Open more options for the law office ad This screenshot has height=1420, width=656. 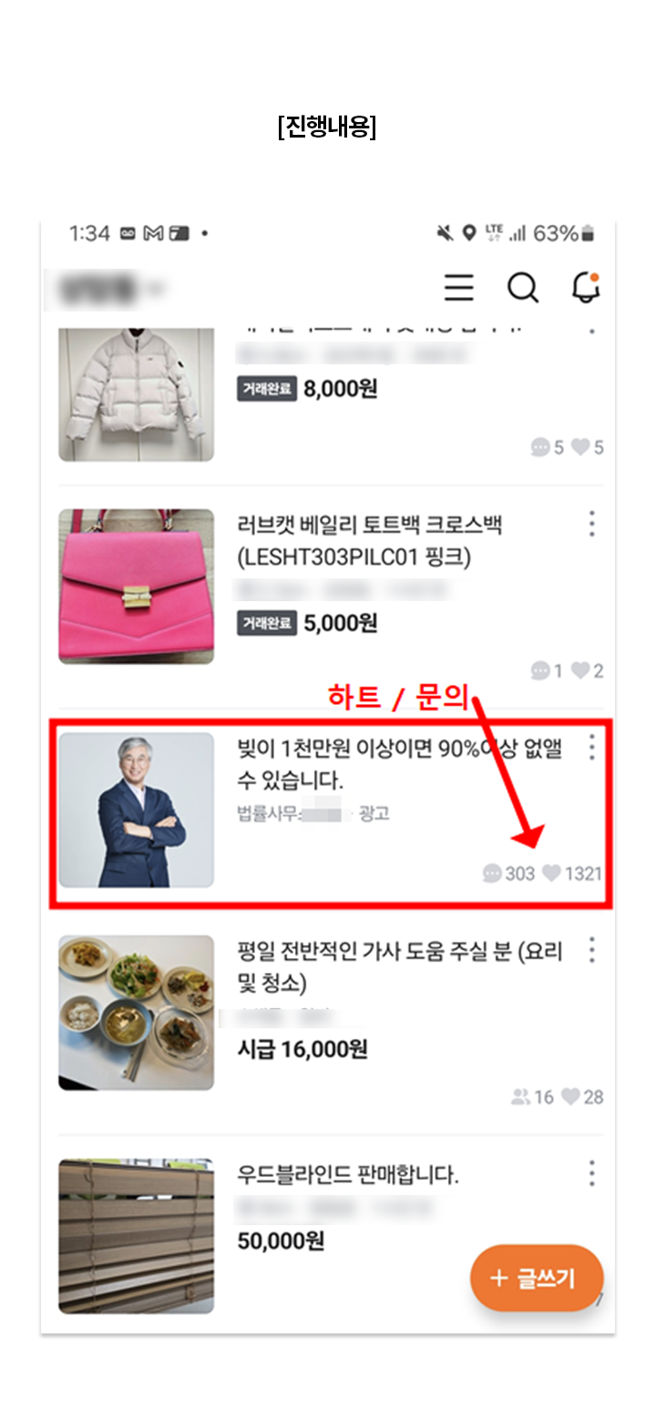592,747
